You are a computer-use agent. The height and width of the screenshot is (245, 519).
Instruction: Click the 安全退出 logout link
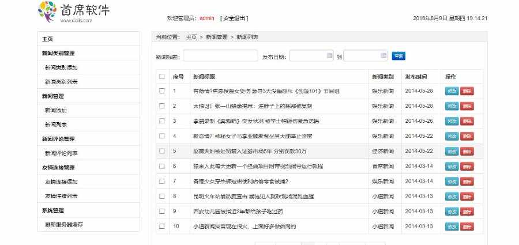234,18
